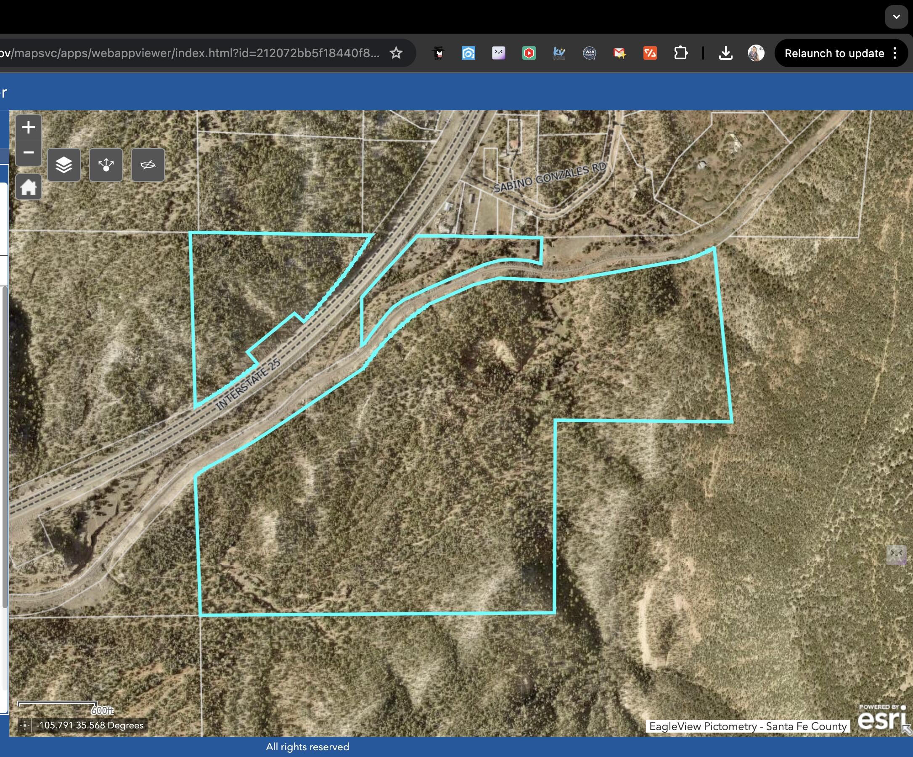Zoom in using the plus button
The height and width of the screenshot is (757, 913).
pyautogui.click(x=28, y=127)
